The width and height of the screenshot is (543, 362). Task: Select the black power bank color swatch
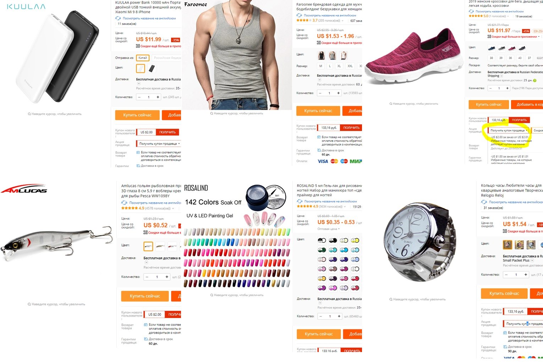[152, 68]
